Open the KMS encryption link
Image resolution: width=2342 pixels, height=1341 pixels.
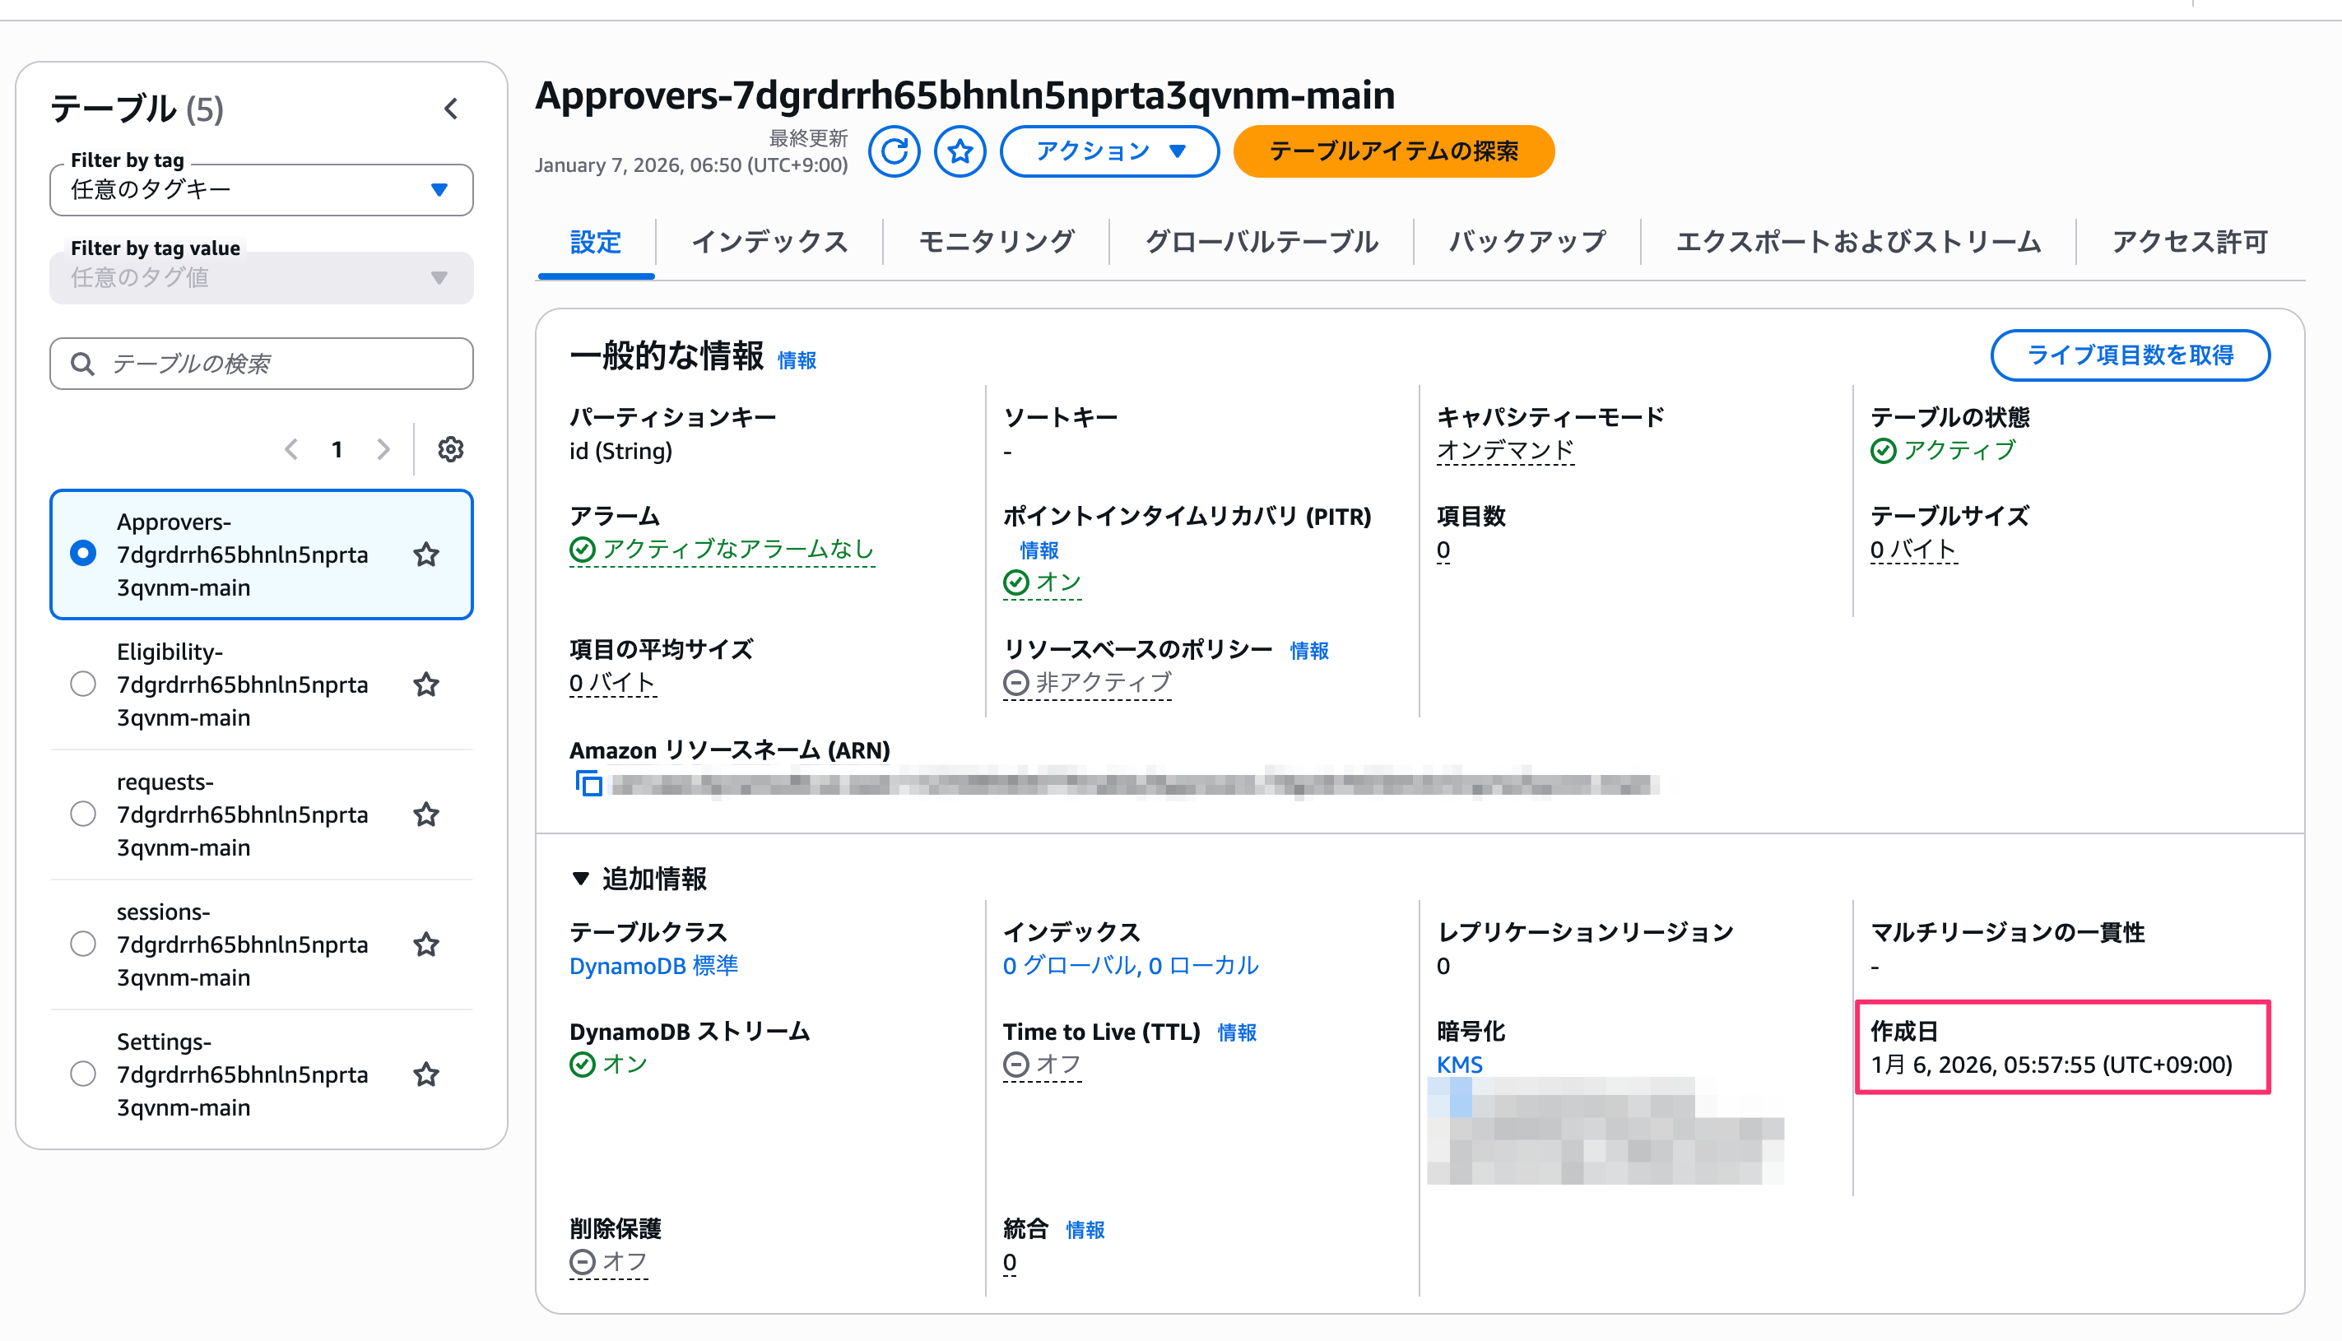coord(1459,1065)
